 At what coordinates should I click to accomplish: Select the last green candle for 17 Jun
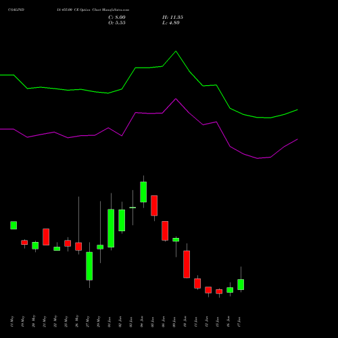tap(241, 285)
